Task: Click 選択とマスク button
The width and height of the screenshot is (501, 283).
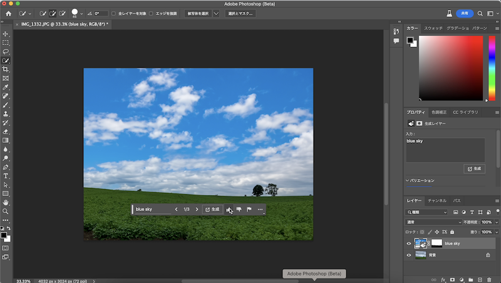Action: coord(240,13)
